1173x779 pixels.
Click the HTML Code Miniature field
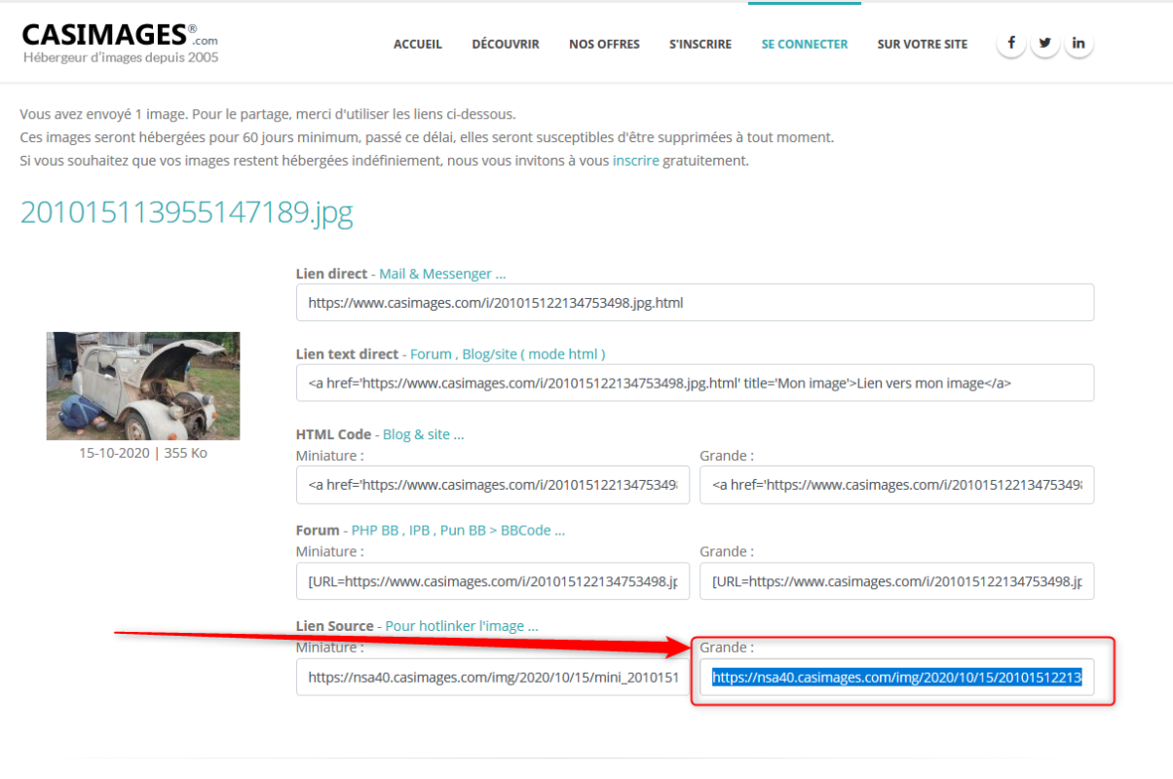492,484
